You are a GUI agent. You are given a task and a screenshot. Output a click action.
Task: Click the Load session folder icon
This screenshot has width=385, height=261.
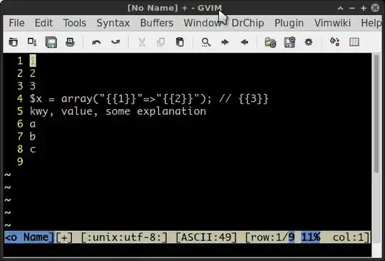point(270,42)
